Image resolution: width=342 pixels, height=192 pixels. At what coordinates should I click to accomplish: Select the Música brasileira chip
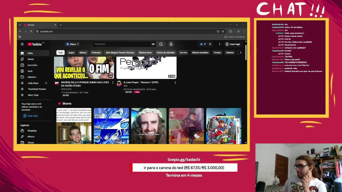pos(200,53)
